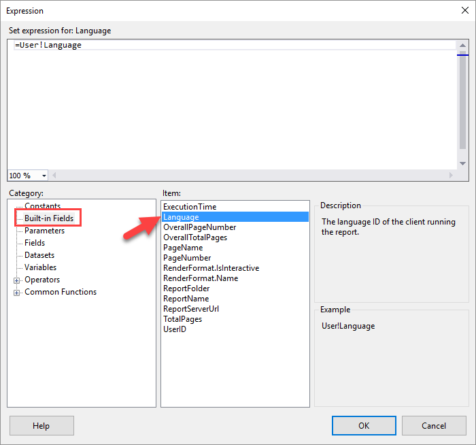Select the Constants category
Image resolution: width=476 pixels, height=445 pixels.
[x=42, y=205]
